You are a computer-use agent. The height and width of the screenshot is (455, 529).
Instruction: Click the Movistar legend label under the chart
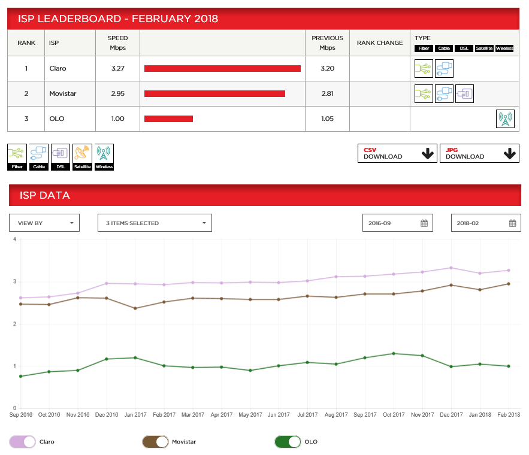tap(184, 442)
